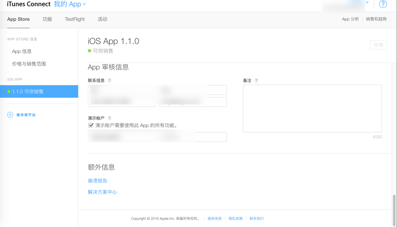Toggle the 演示帐户 required checkbox
Screen dimensions: 397x227
coord(91,125)
